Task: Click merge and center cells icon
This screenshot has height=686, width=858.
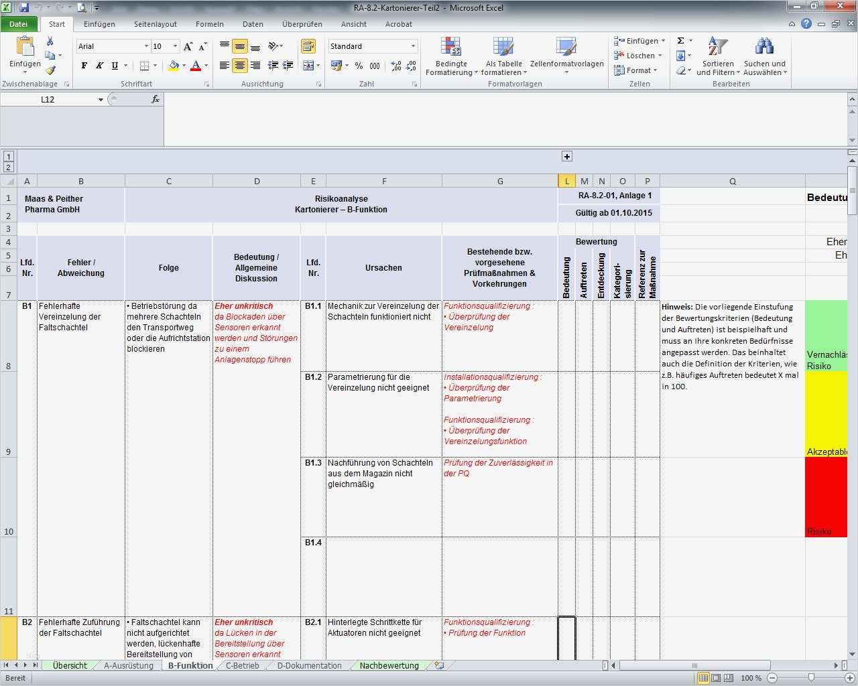Action: [310, 66]
